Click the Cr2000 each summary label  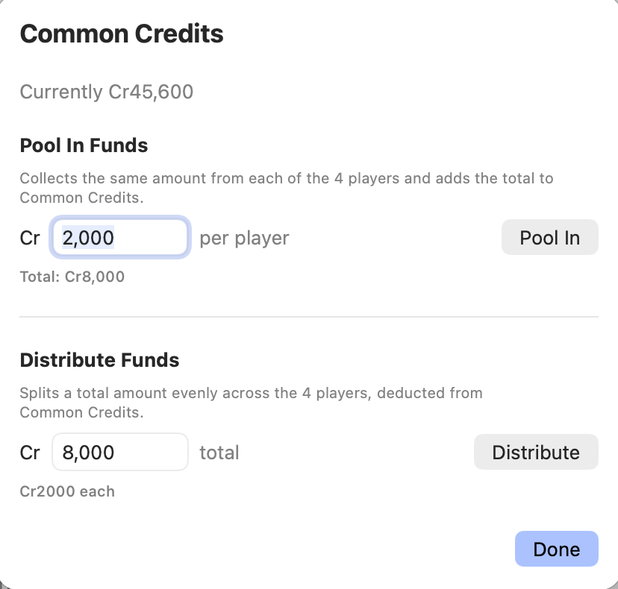(67, 491)
